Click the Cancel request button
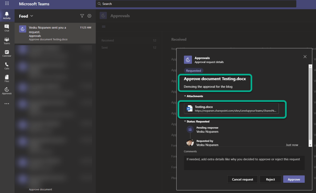This screenshot has height=193, width=316. coord(242,179)
